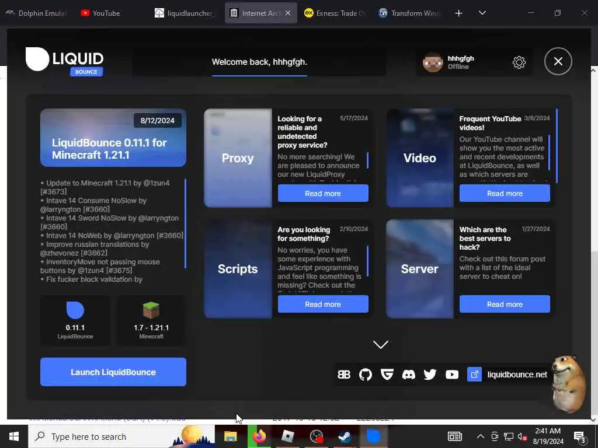Click the changelog scrollbar beside update notes
Screen dimensions: 598x448
click(x=185, y=223)
